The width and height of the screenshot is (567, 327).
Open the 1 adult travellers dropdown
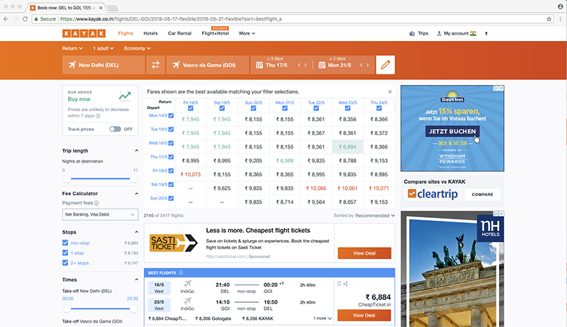coord(103,48)
